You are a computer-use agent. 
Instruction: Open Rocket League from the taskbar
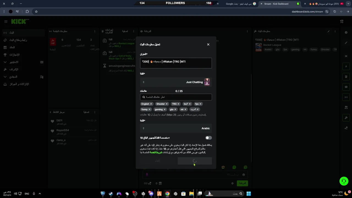pyautogui.click(x=103, y=194)
